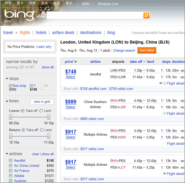Book with $748 aeroflot.com

[x=93, y=89]
